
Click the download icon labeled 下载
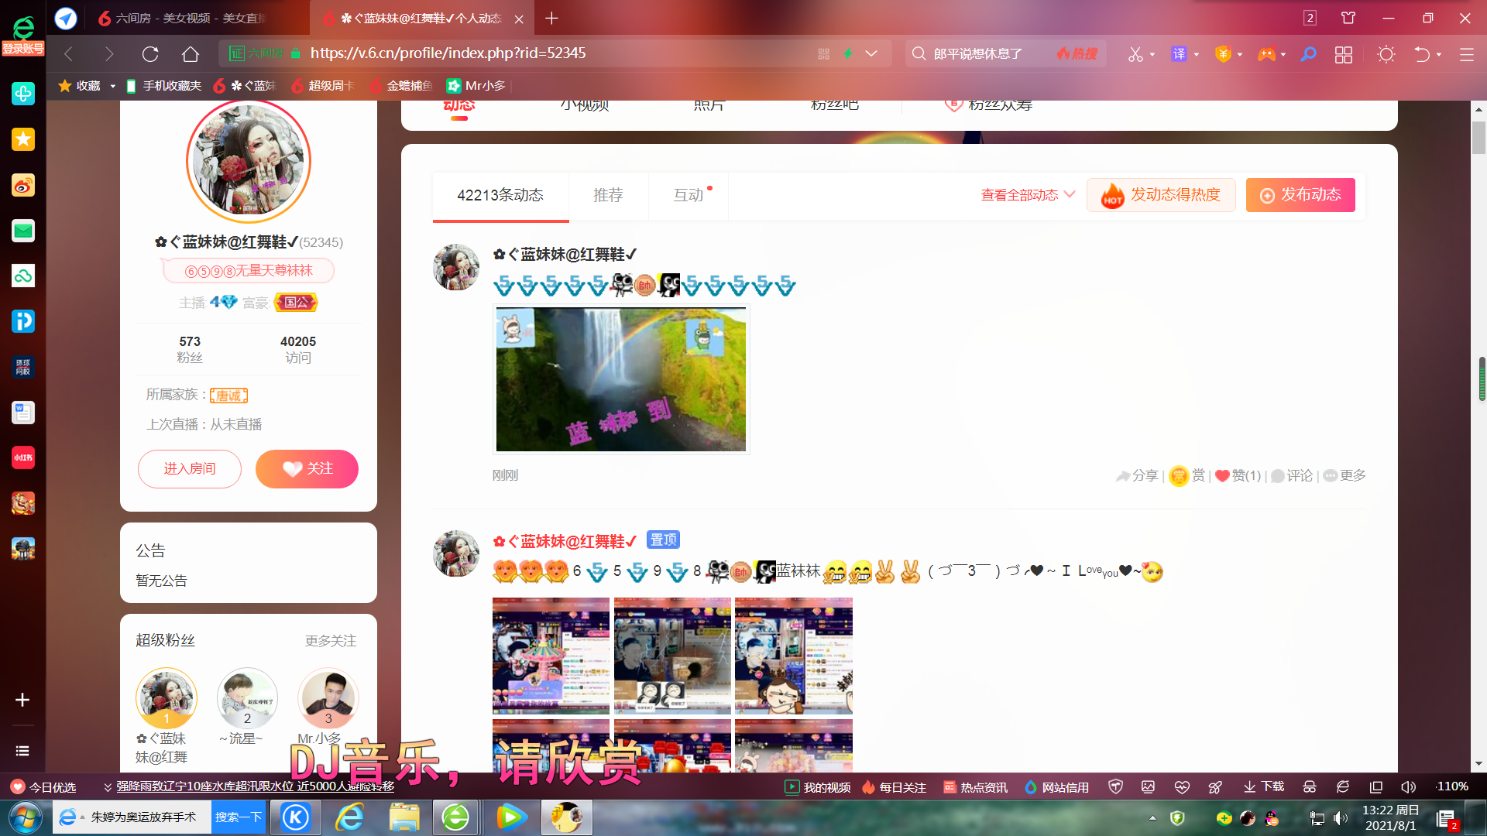[1263, 786]
